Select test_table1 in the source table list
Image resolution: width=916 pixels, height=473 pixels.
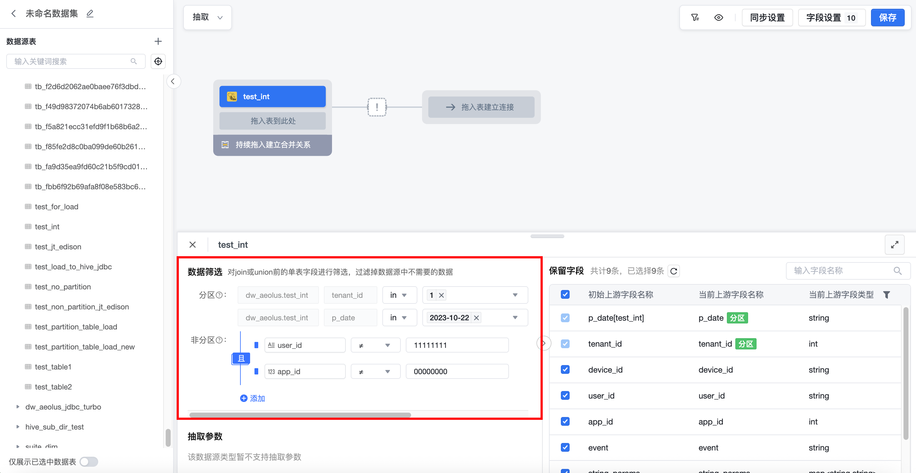pyautogui.click(x=53, y=367)
